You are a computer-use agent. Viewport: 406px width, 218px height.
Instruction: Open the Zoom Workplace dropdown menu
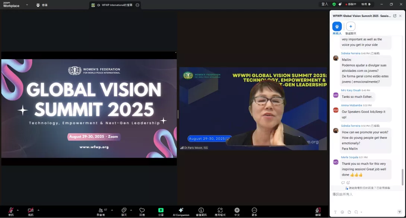(x=27, y=5)
